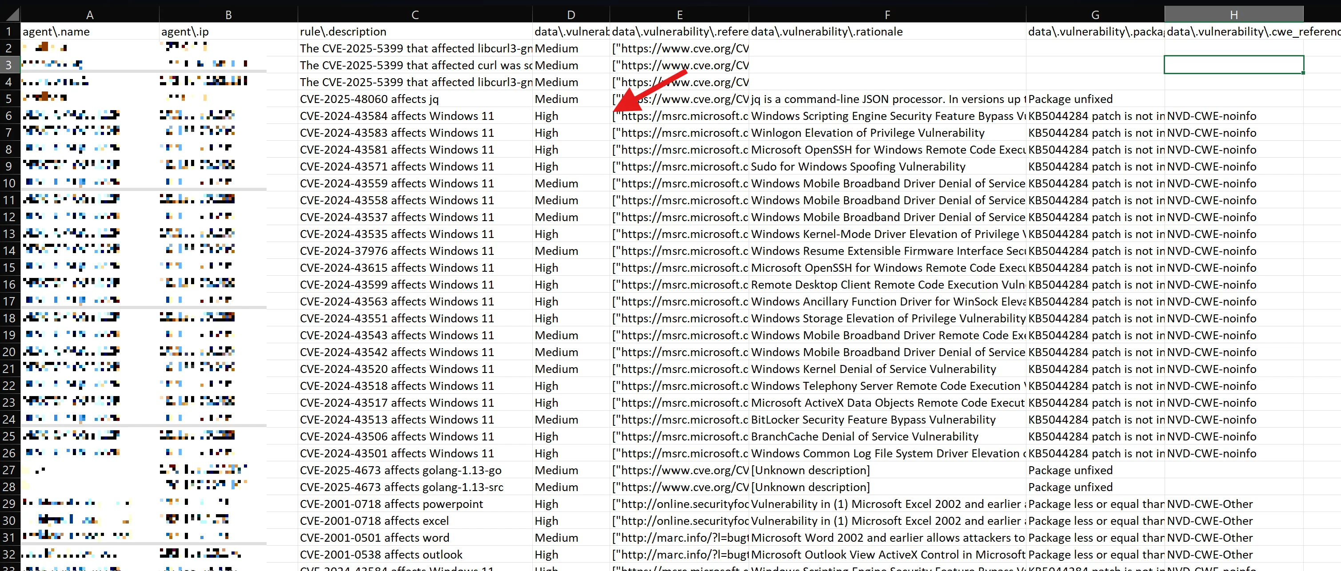Select column E header
The height and width of the screenshot is (571, 1341).
click(679, 15)
